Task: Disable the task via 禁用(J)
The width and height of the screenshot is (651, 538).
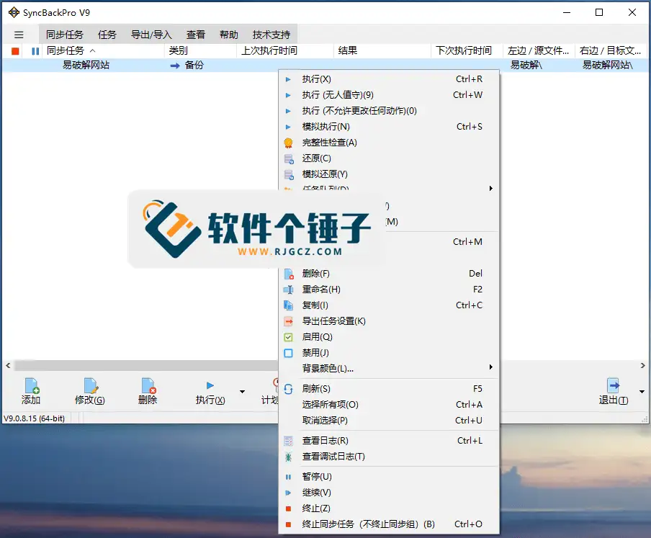Action: tap(315, 352)
